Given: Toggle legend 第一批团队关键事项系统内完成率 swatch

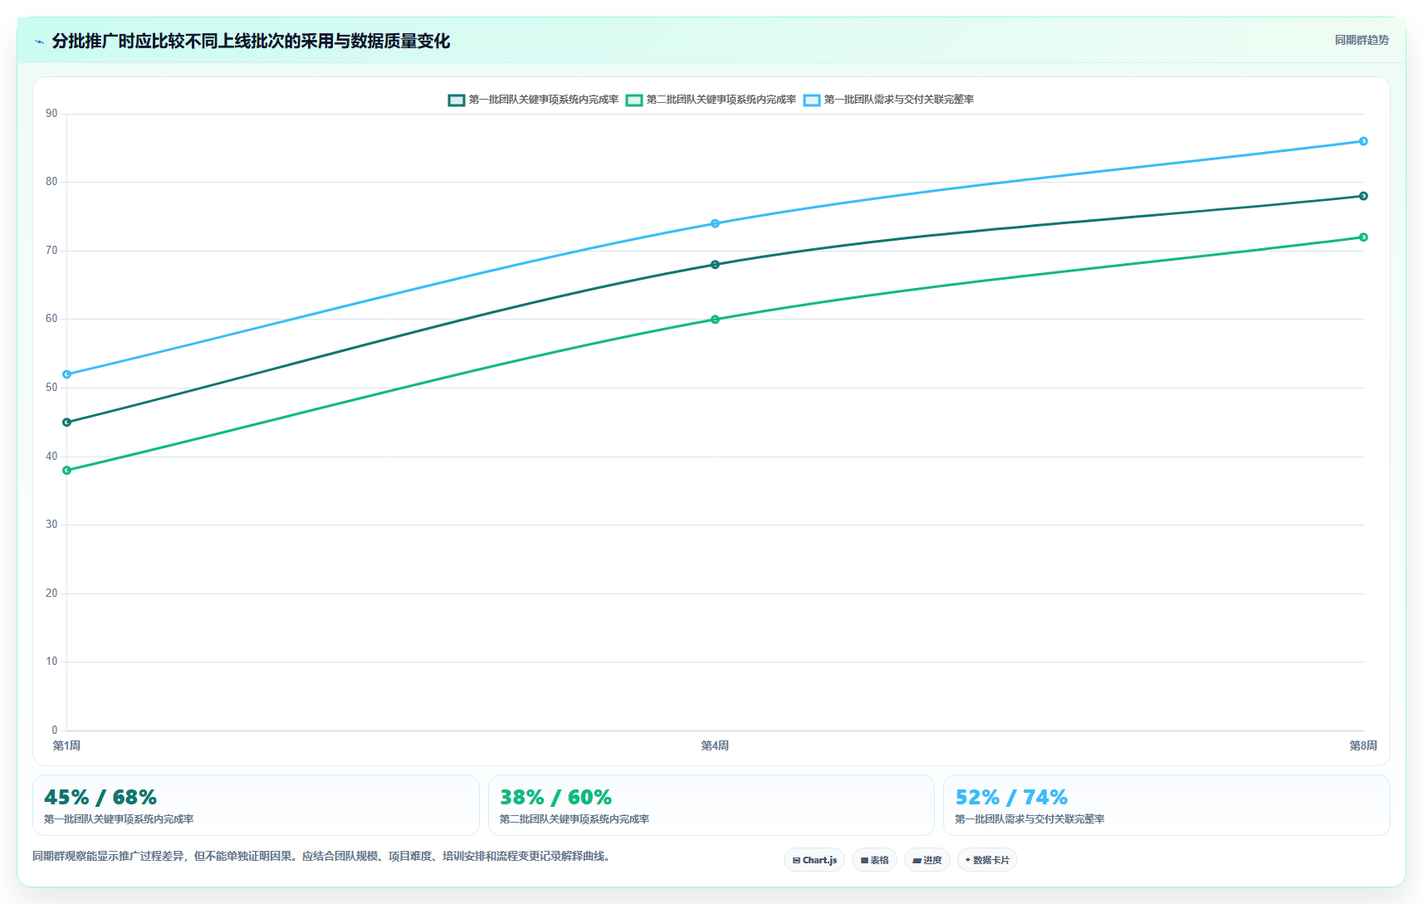Looking at the screenshot, I should 457,100.
